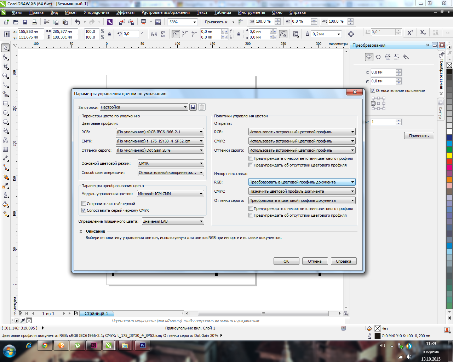
Task: Toggle profile mismatch warning under Открыть
Action: pyautogui.click(x=251, y=158)
